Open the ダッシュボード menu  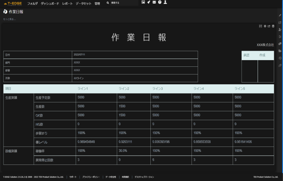click(x=50, y=3)
